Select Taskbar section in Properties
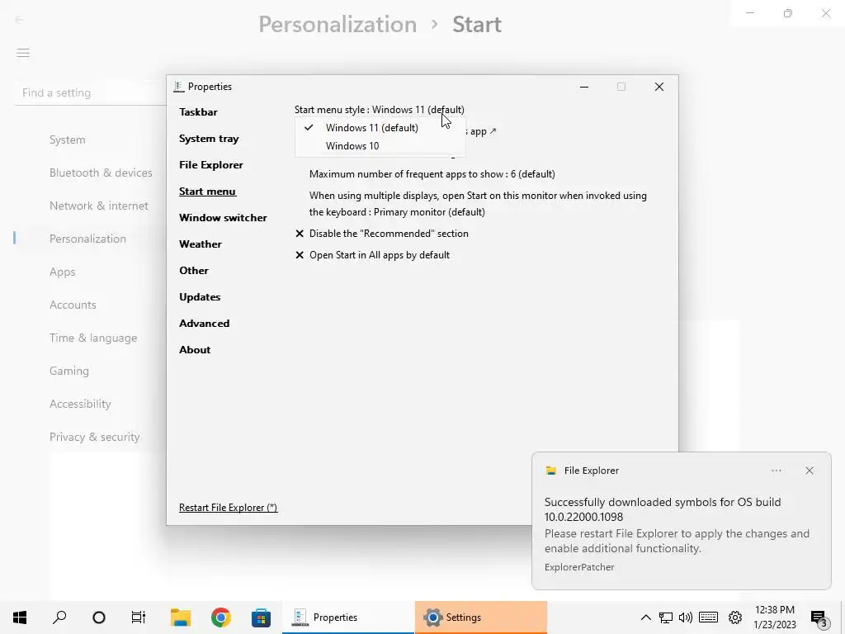Viewport: 845px width, 634px height. (198, 112)
